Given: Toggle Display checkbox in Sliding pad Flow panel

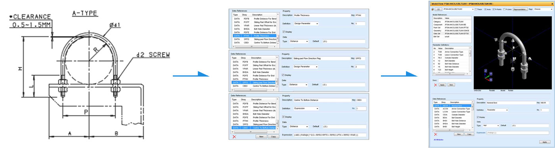Looking at the screenshot, I should (x=283, y=75).
